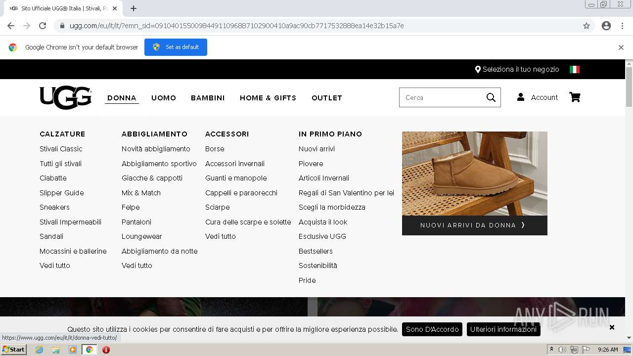The width and height of the screenshot is (633, 356).
Task: Open Borse link
Action: 215,149
